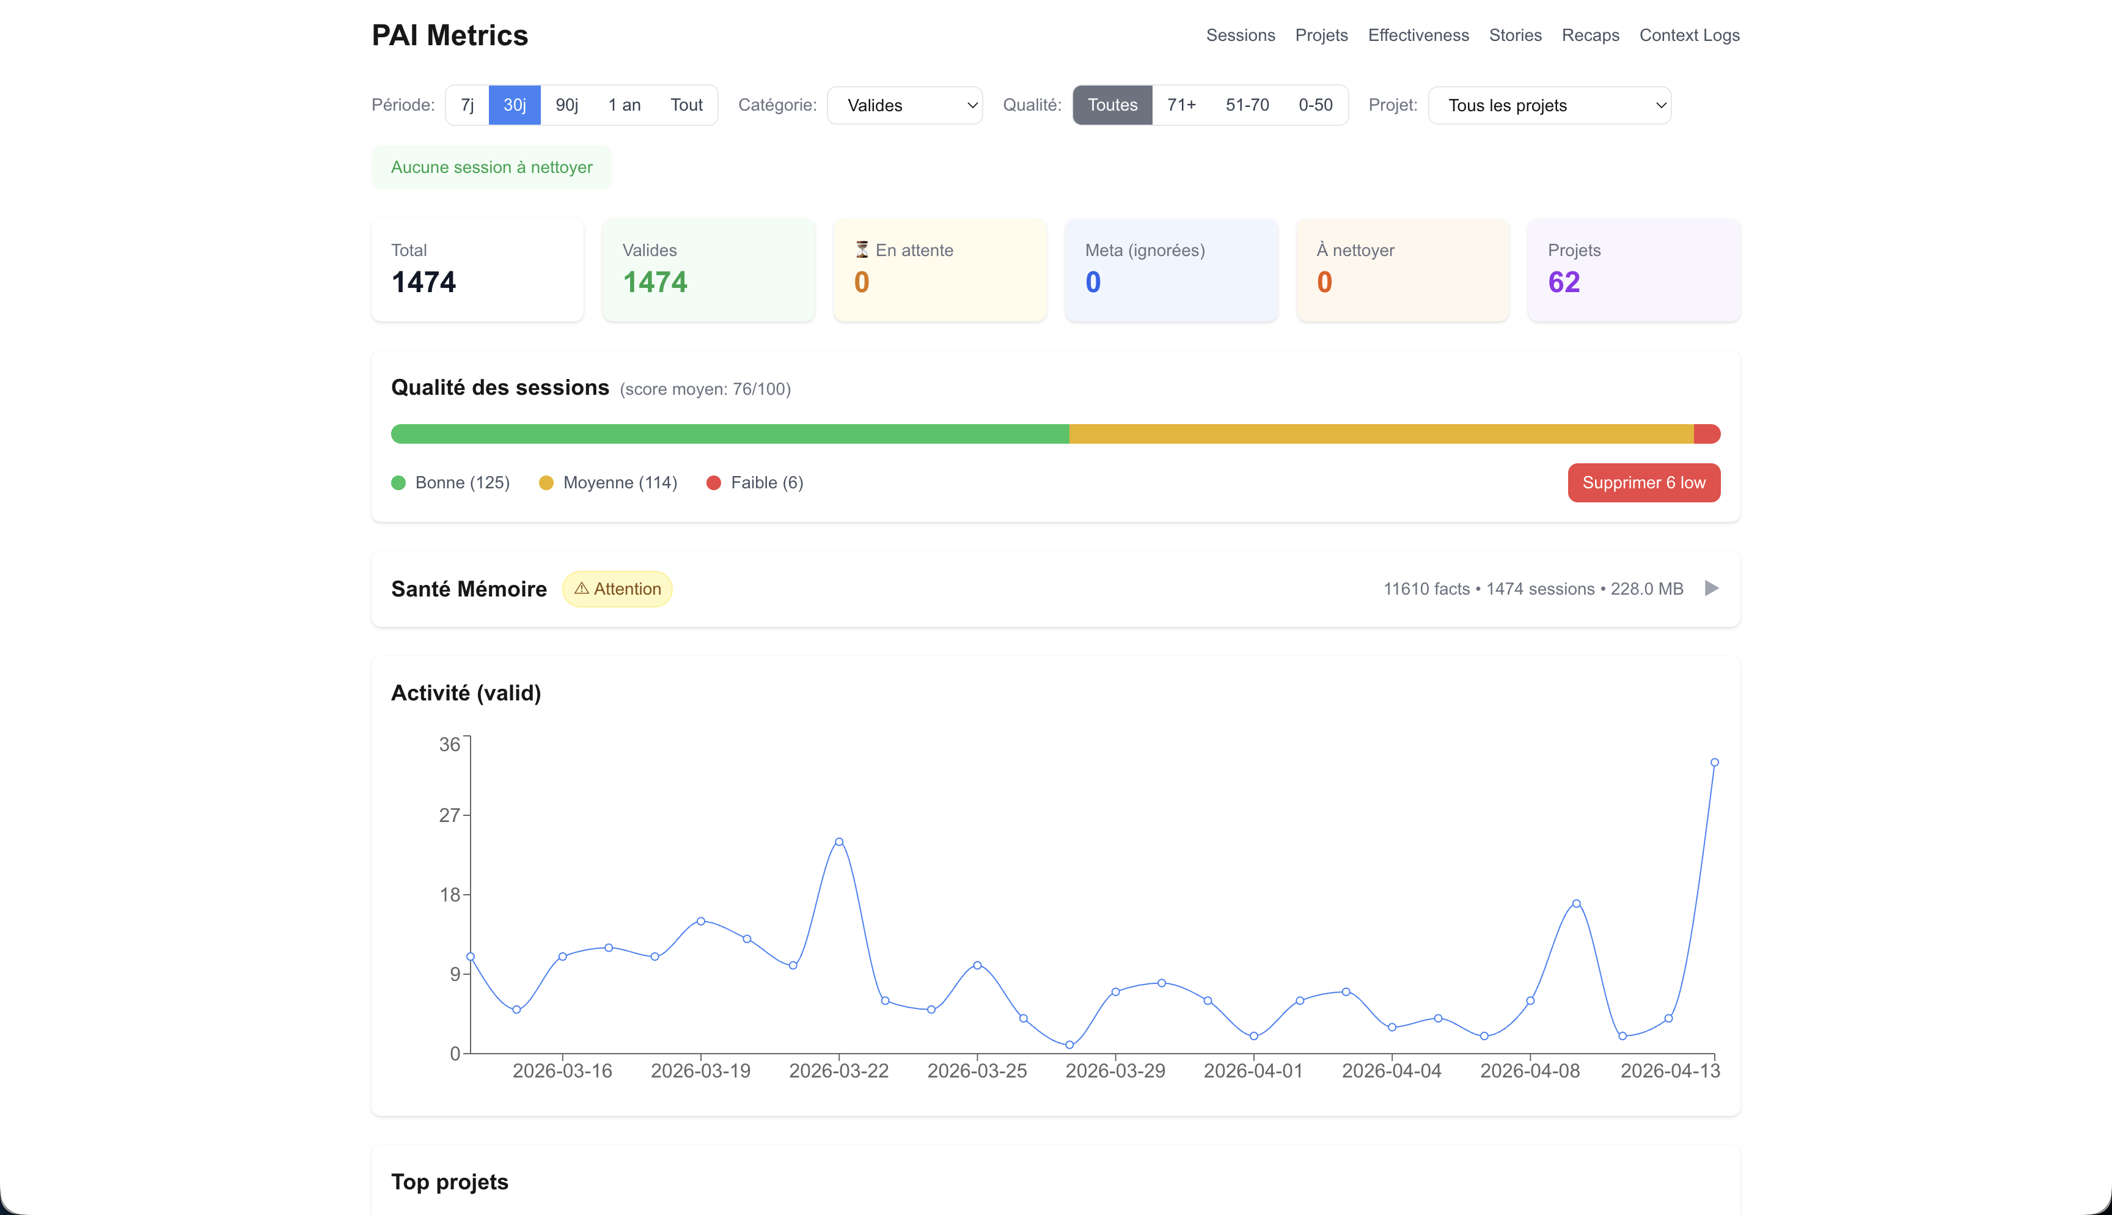Click the green segment of quality bar
The image size is (2112, 1215).
coord(730,434)
